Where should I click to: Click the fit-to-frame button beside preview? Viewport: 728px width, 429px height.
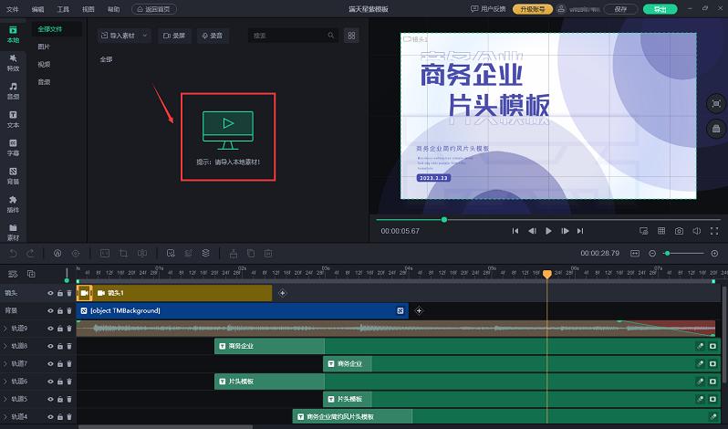[x=716, y=103]
